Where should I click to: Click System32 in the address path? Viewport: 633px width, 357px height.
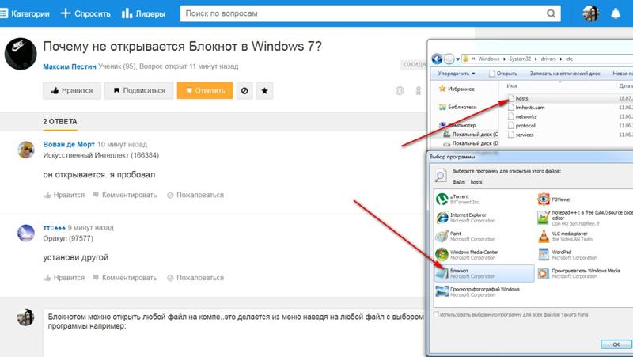pos(520,59)
